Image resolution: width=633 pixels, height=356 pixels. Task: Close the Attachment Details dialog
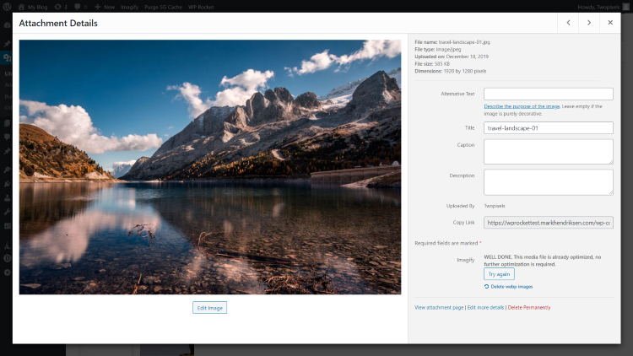pyautogui.click(x=610, y=23)
